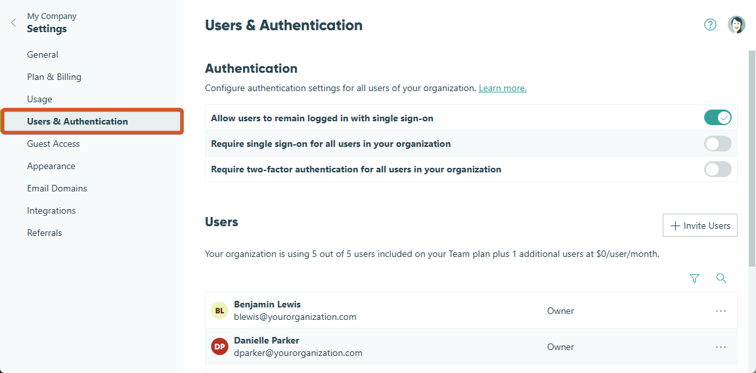
Task: Open more options for Benjamin Lewis
Action: tap(721, 311)
